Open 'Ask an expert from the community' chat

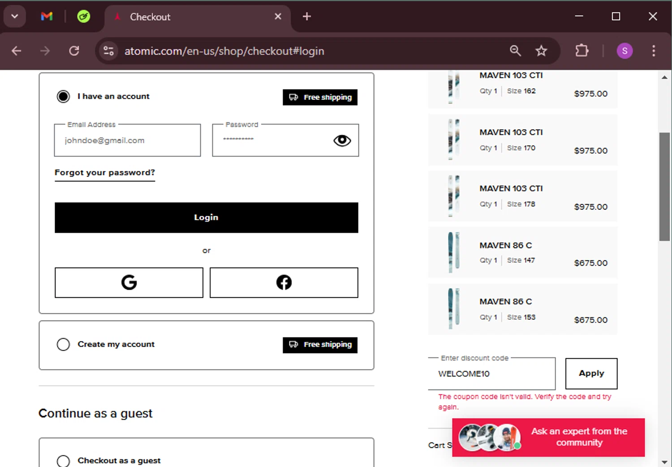(x=548, y=437)
